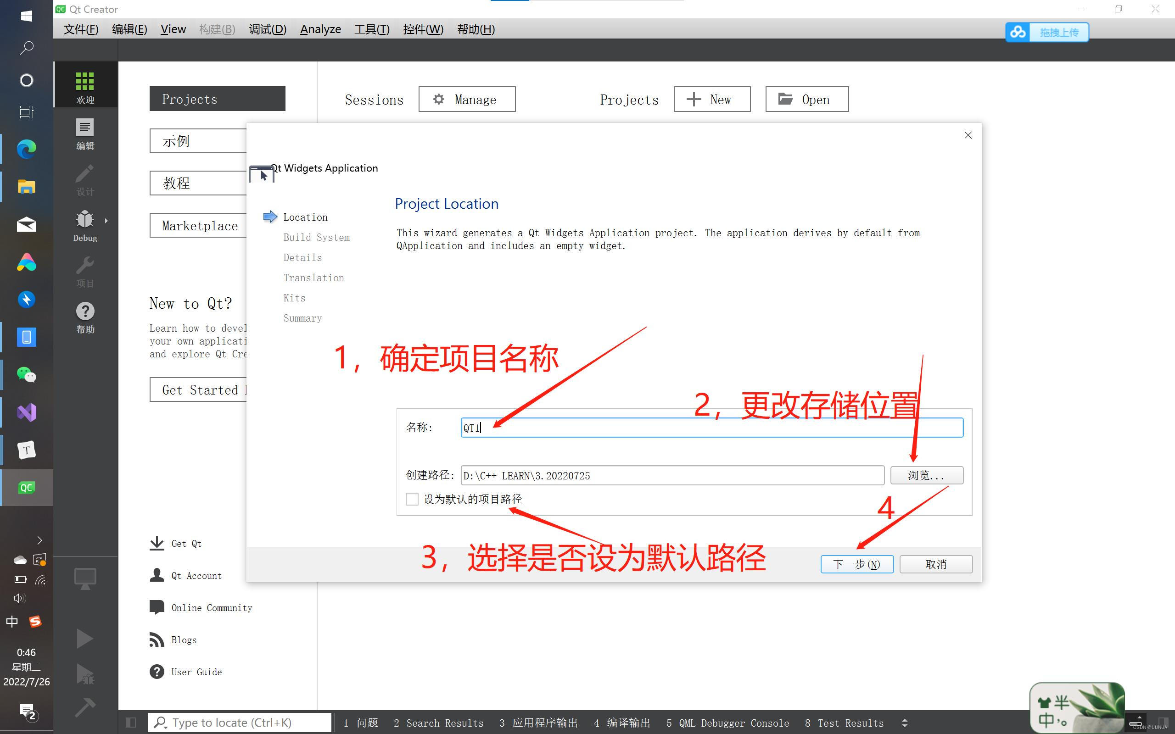Image resolution: width=1175 pixels, height=734 pixels.
Task: Select the 示例 examples tab
Action: click(198, 141)
